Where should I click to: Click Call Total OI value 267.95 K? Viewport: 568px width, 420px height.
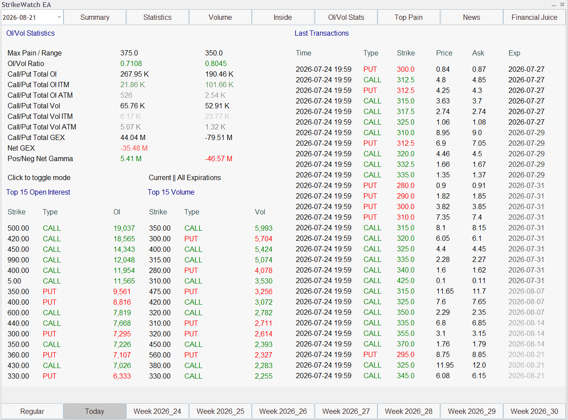[x=135, y=74]
